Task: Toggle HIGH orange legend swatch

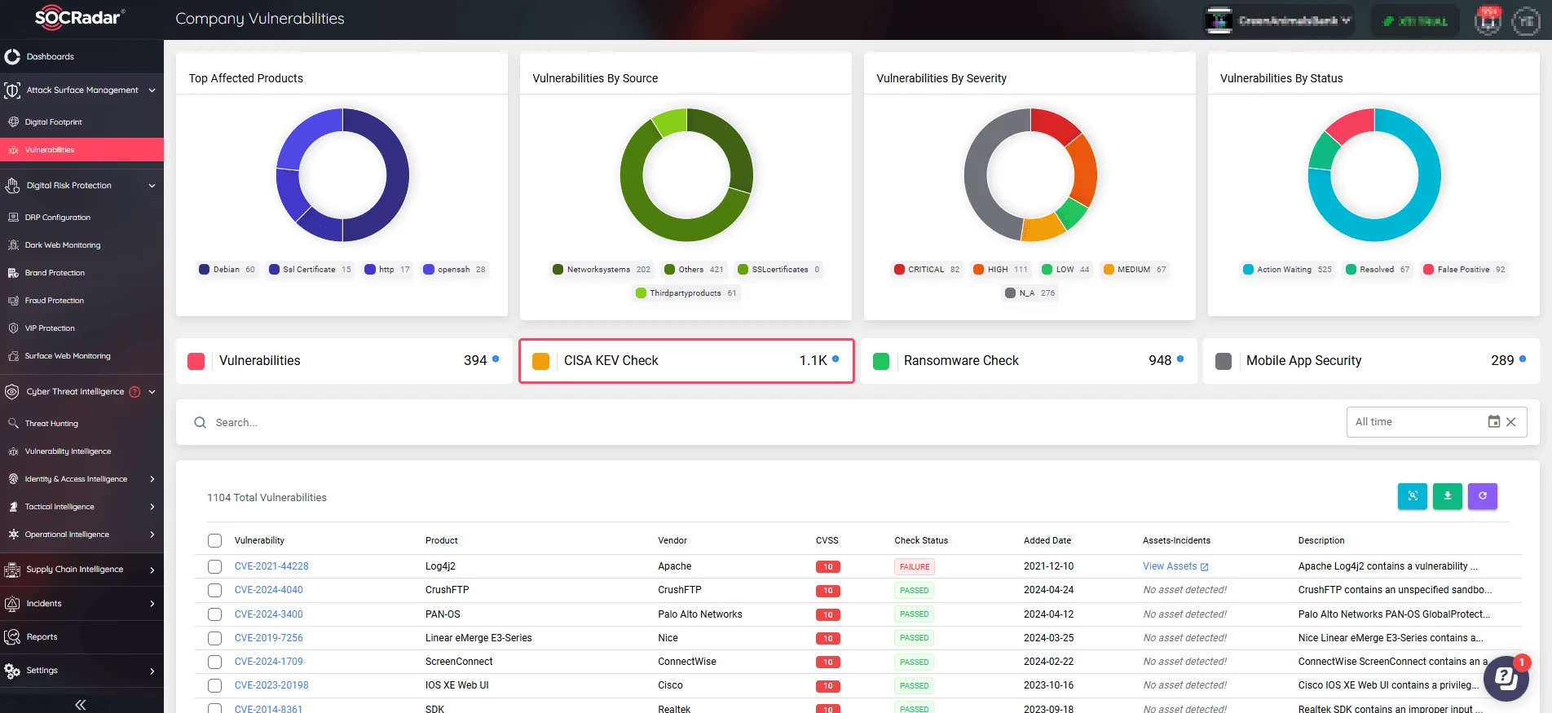Action: (978, 270)
